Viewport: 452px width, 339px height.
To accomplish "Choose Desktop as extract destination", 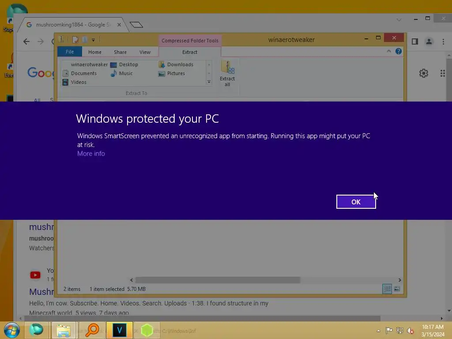I will point(124,64).
